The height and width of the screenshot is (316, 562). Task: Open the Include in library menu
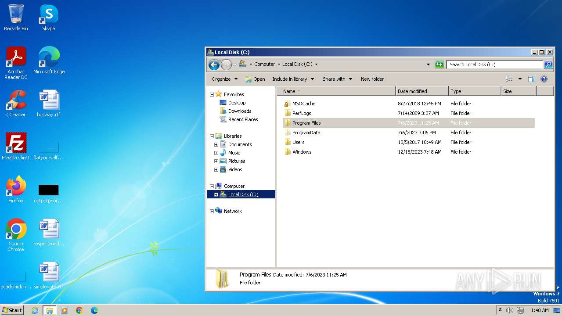click(293, 79)
